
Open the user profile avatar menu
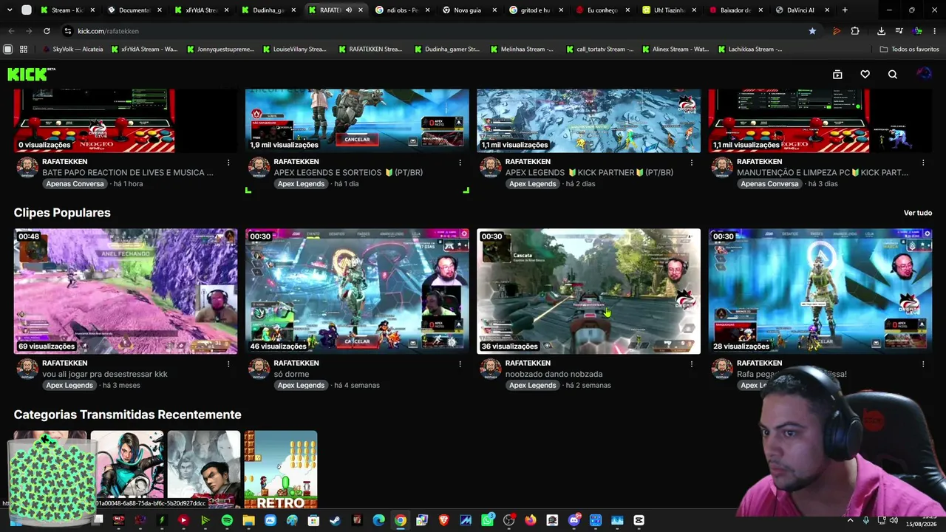pyautogui.click(x=923, y=74)
